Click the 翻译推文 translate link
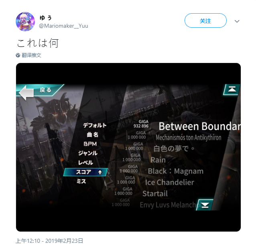 [x=31, y=55]
